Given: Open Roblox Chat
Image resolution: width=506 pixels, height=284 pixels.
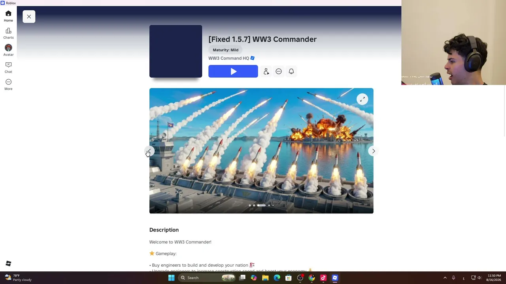Looking at the screenshot, I should (x=8, y=67).
